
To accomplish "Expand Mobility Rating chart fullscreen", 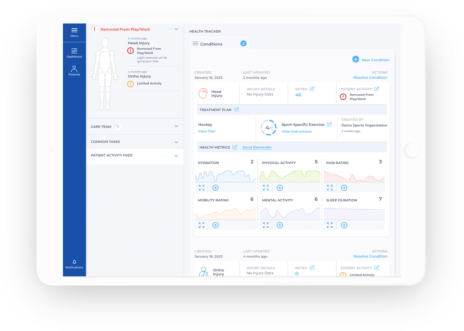I will pyautogui.click(x=202, y=225).
